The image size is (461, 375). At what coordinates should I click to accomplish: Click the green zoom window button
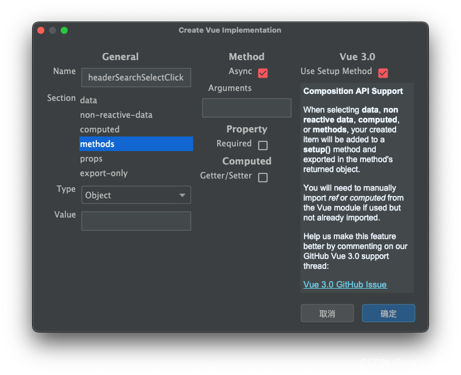pos(64,30)
